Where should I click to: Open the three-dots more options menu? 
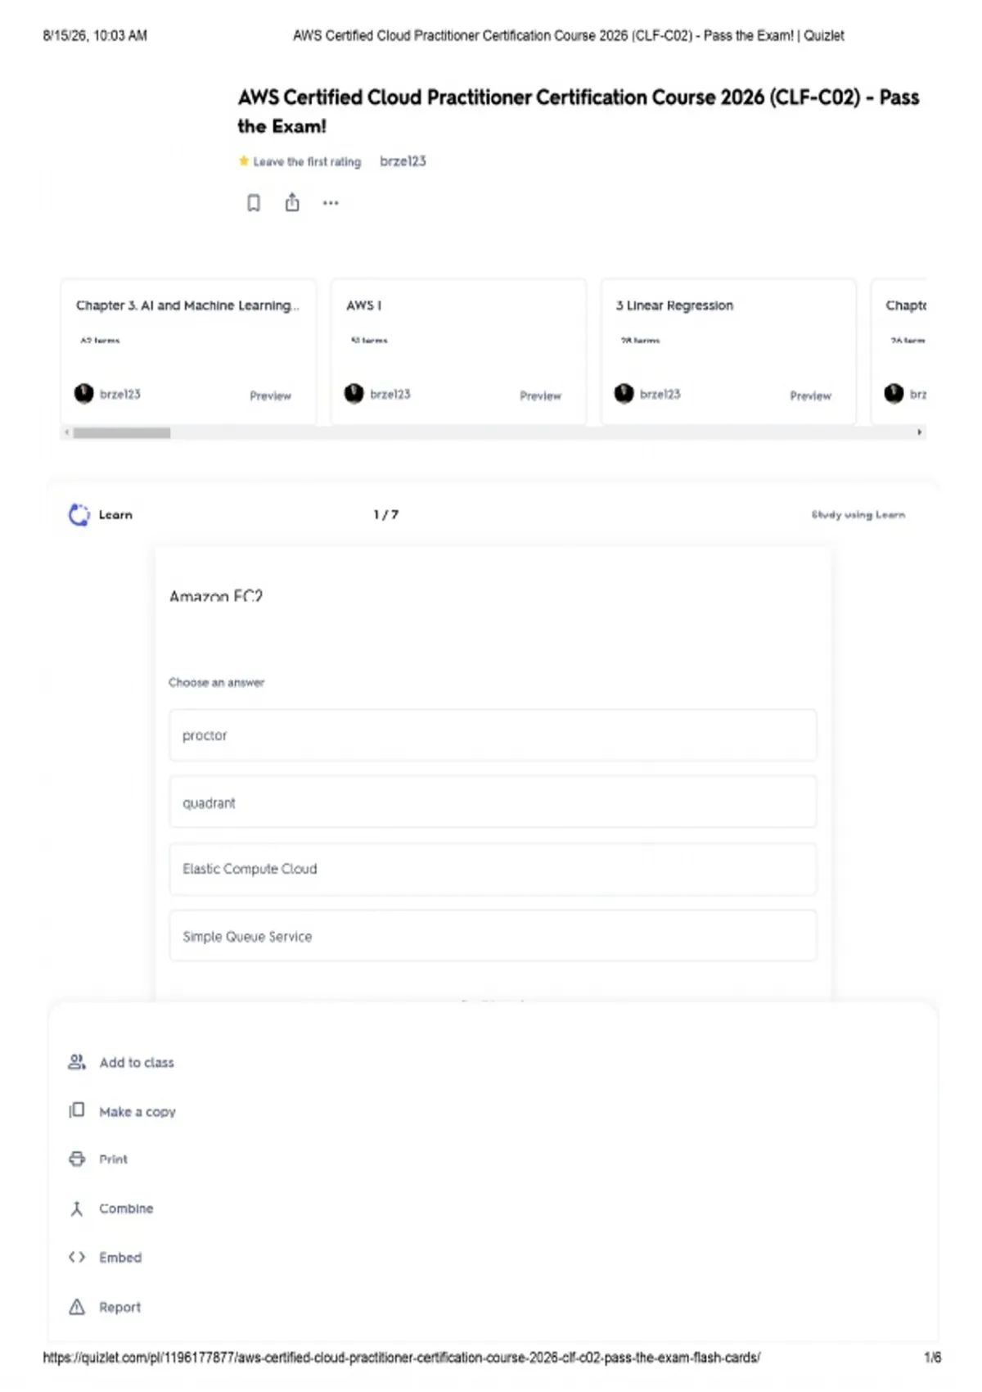[x=331, y=203]
